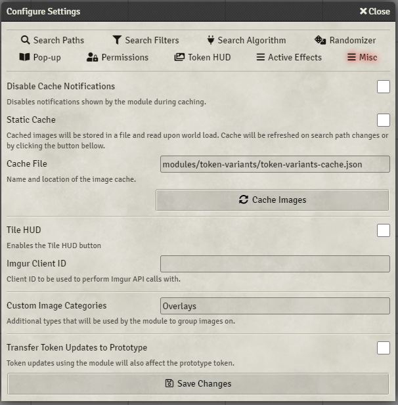
Task: Click hint about Imgur API calls
Action: 93,279
